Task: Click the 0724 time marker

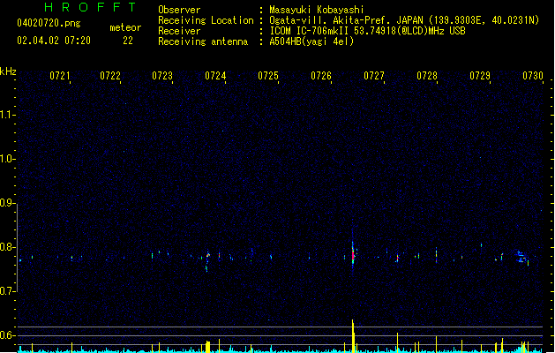Action: [215, 76]
